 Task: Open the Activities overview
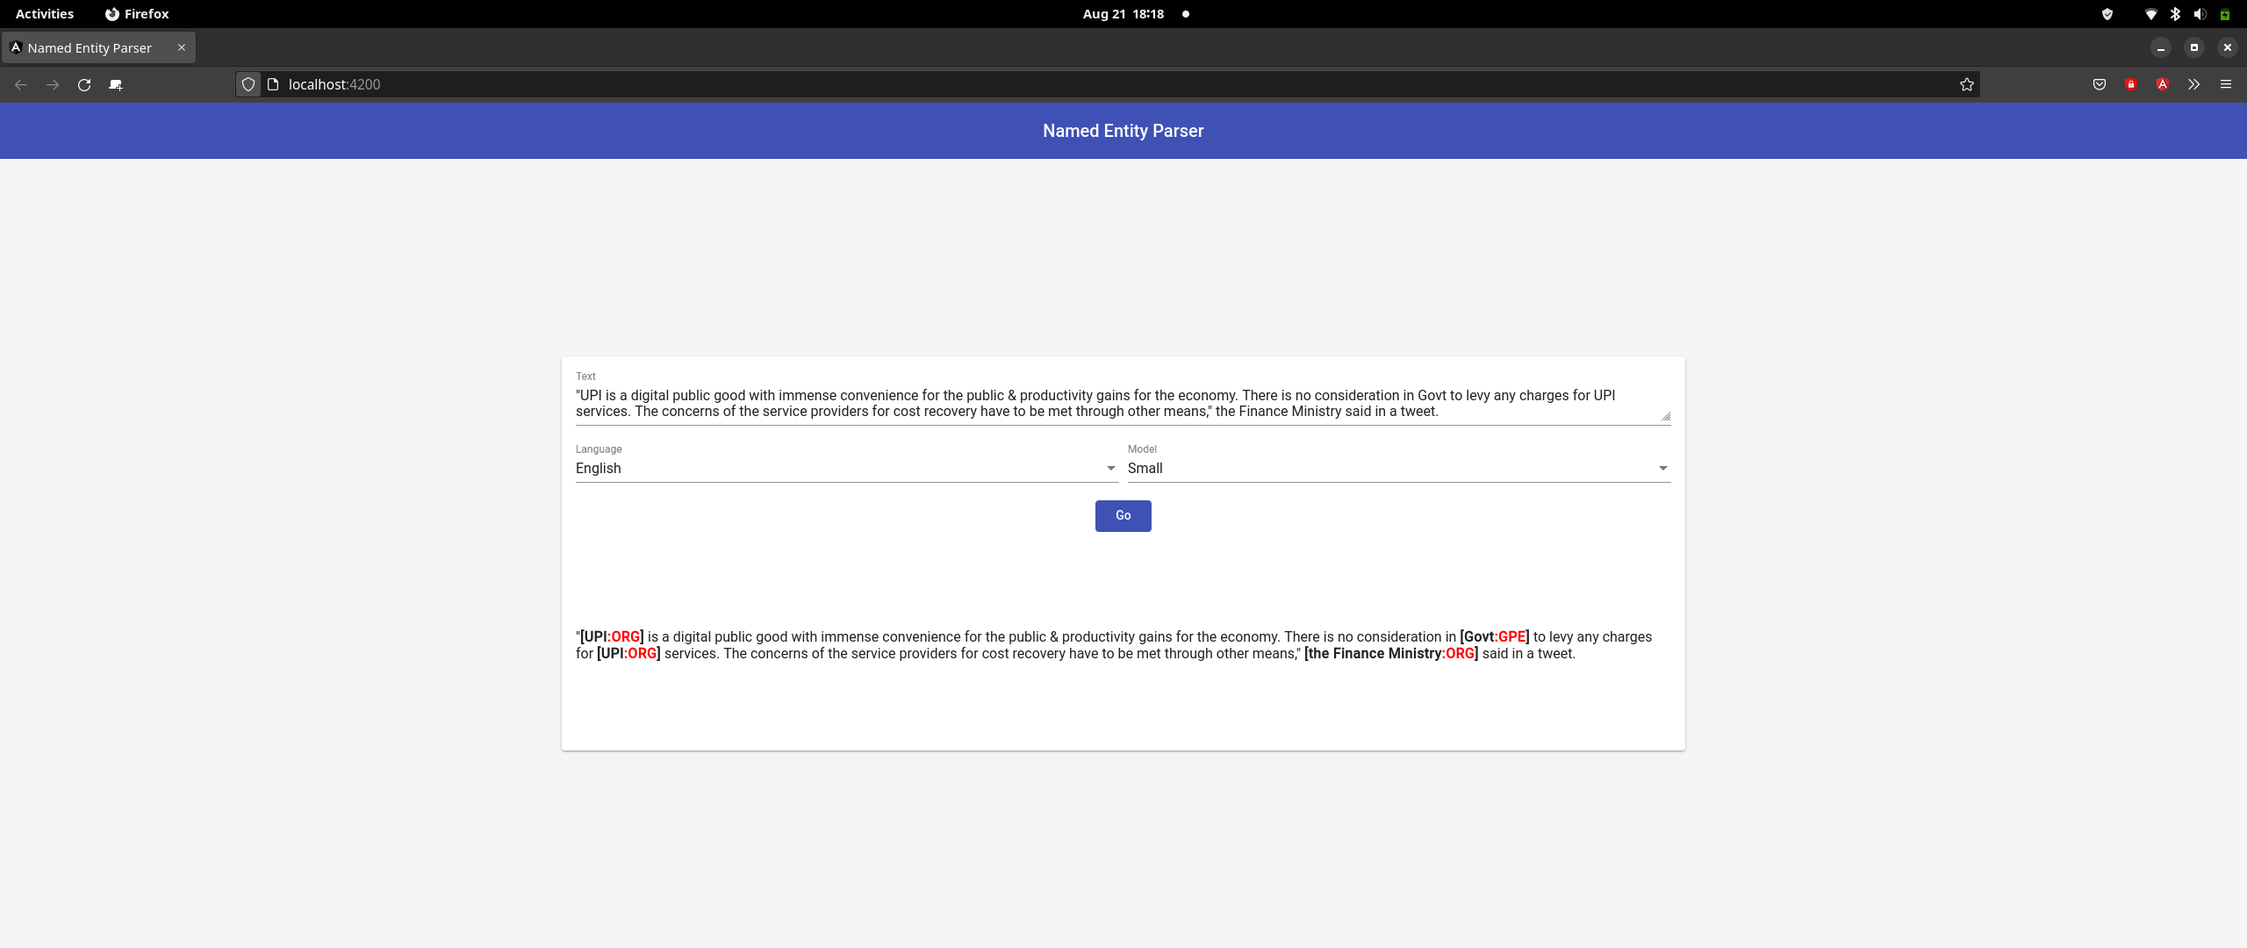[x=45, y=14]
